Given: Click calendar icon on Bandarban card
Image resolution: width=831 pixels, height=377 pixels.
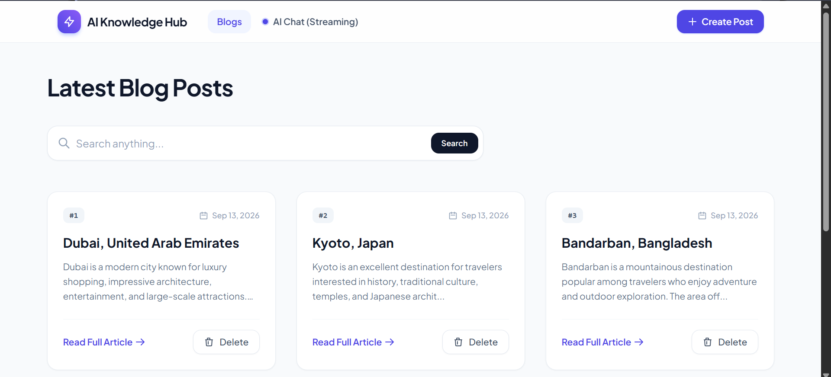Looking at the screenshot, I should tap(702, 215).
